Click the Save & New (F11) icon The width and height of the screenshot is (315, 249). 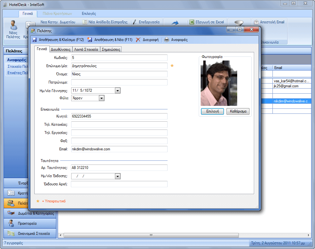tap(90, 40)
